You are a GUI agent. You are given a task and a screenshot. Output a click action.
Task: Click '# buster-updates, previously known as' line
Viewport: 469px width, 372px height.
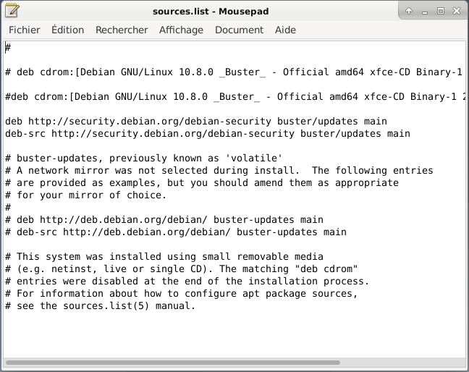(x=143, y=158)
